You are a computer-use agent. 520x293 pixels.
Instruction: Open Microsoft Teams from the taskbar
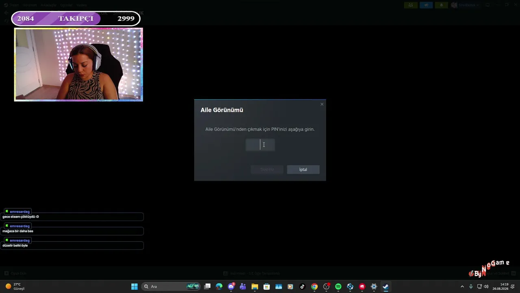pyautogui.click(x=243, y=286)
